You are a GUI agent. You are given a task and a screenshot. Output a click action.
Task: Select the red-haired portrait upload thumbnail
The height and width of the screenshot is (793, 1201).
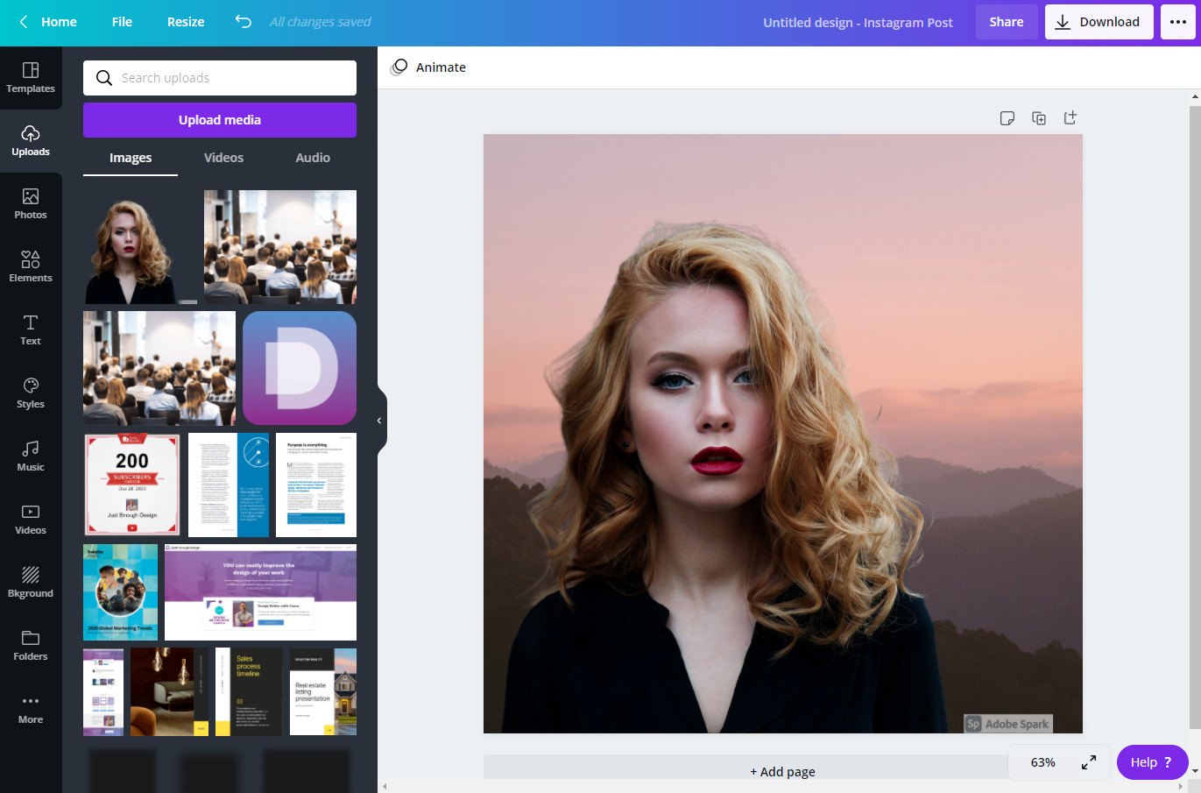coord(132,246)
